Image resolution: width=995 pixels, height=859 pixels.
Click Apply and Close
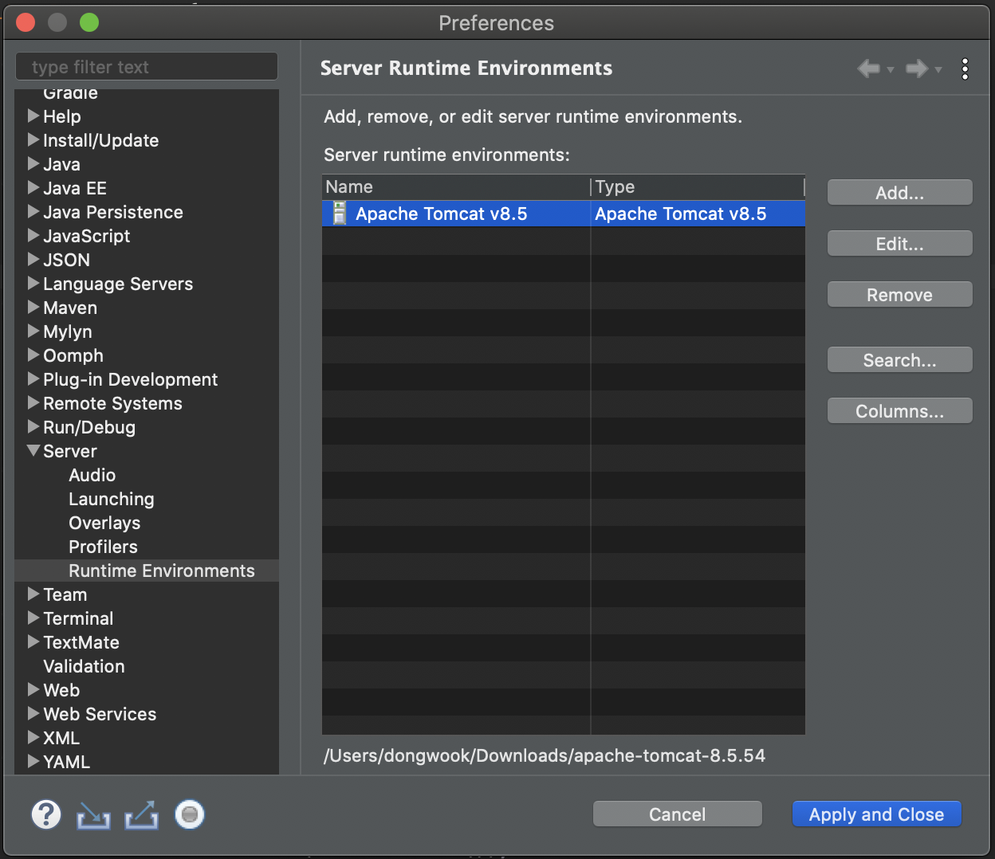(876, 814)
